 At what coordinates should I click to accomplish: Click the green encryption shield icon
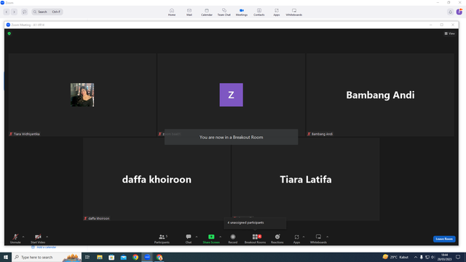(9, 33)
